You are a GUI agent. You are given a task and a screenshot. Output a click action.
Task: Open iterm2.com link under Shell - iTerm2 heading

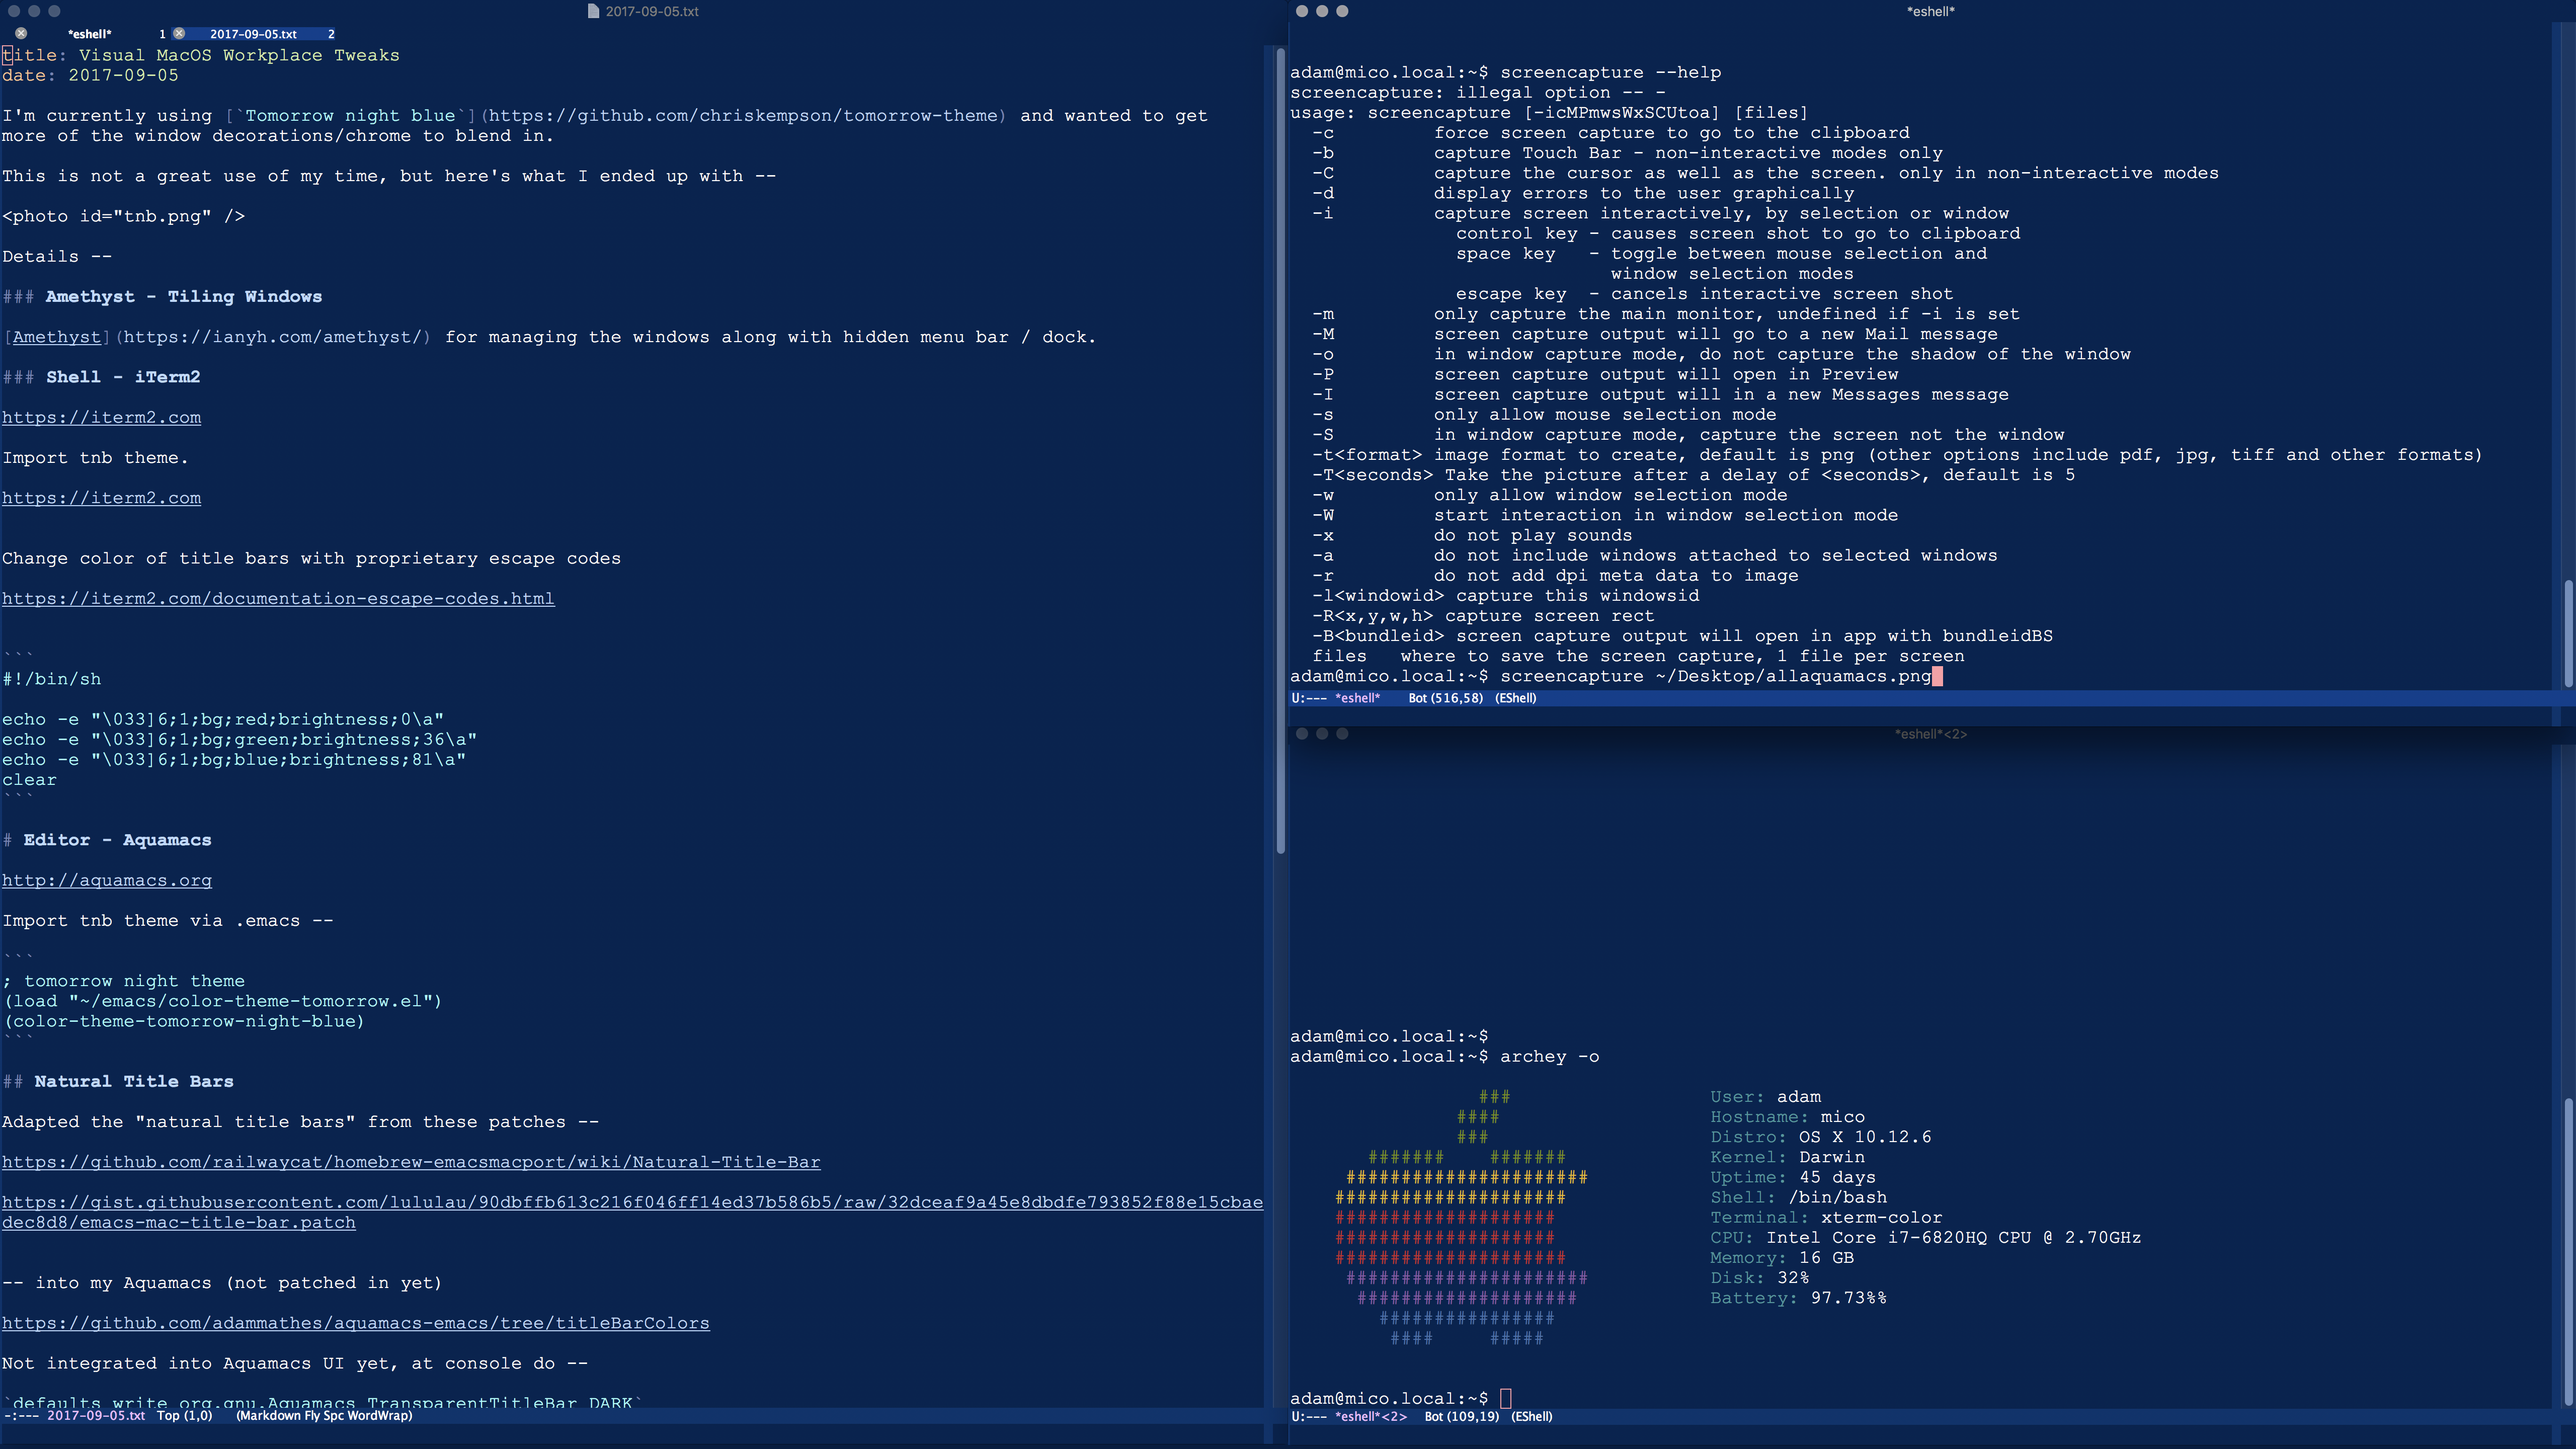[x=101, y=418]
